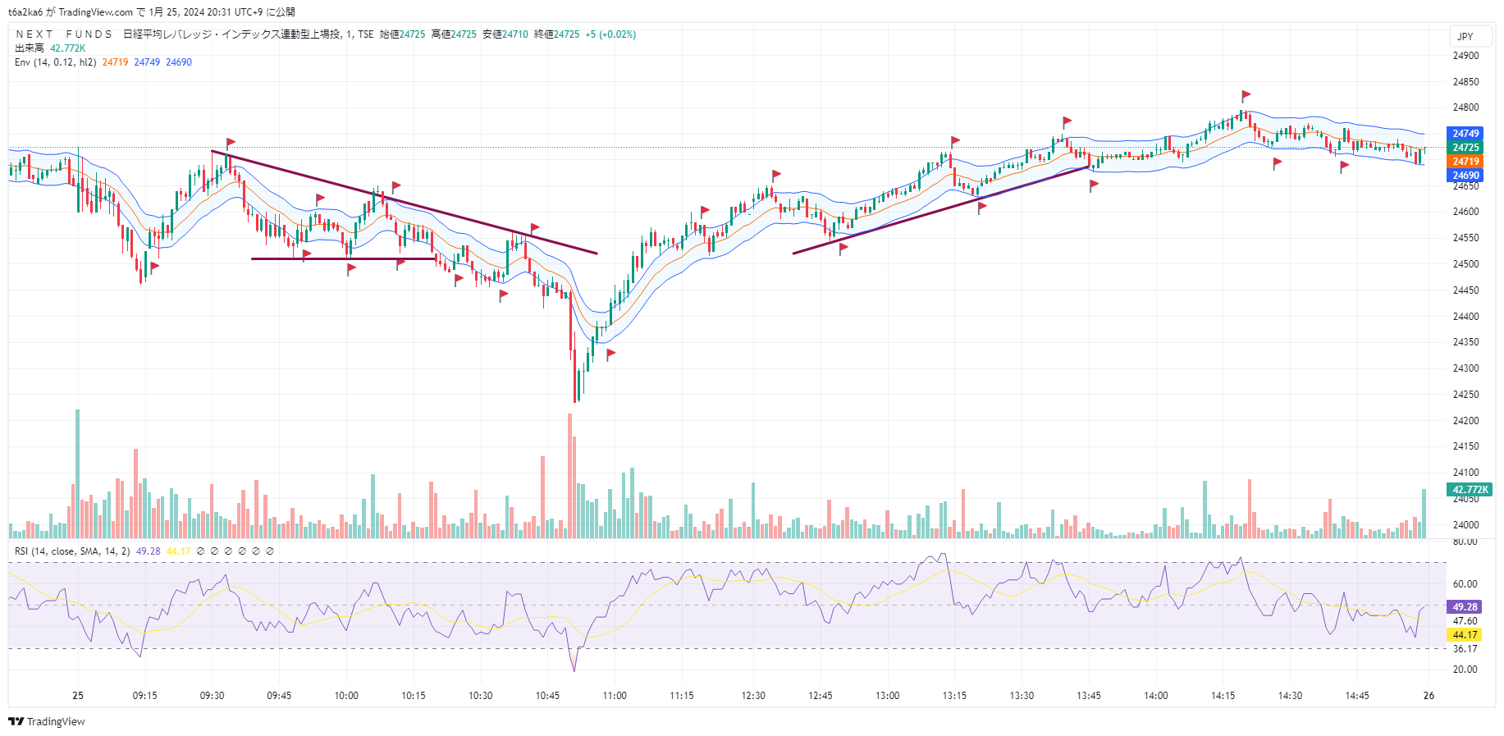Click the 11:00 label on the time axis
The height and width of the screenshot is (736, 1504).
pyautogui.click(x=615, y=696)
